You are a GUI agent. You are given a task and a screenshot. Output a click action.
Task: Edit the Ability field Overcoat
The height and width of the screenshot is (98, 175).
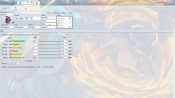click(x=34, y=27)
